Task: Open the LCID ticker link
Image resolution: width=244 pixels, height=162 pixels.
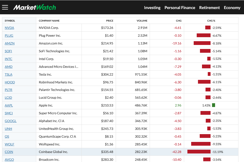Action: (x=8, y=97)
